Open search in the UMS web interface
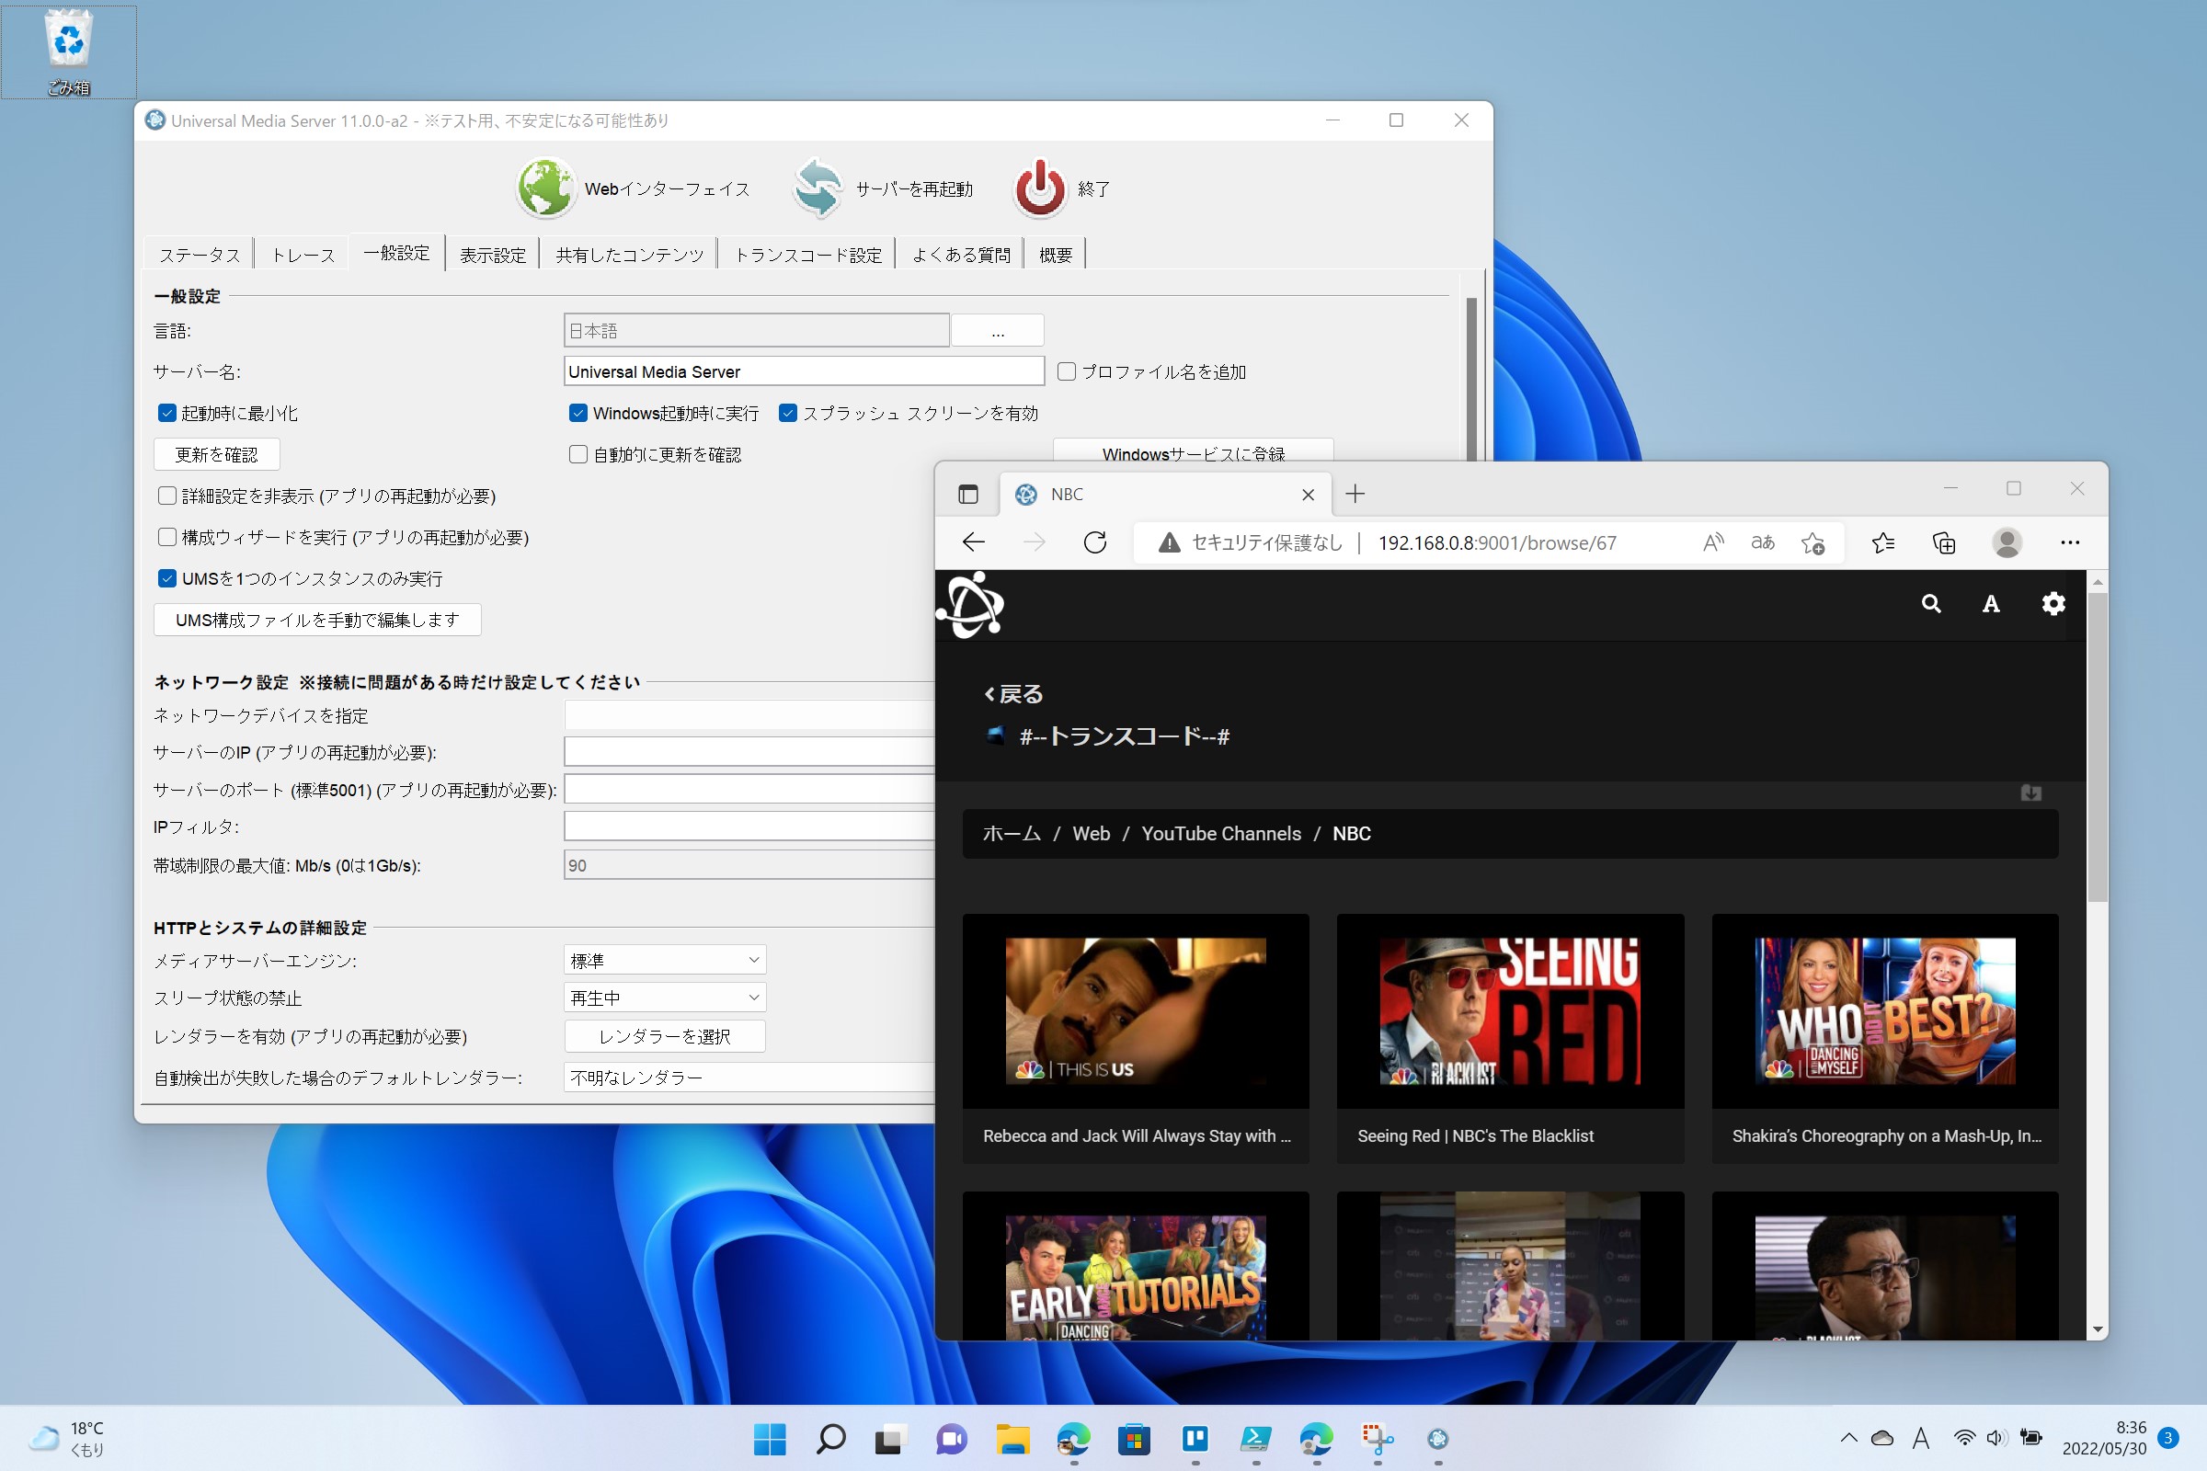This screenshot has height=1471, width=2207. point(1931,604)
